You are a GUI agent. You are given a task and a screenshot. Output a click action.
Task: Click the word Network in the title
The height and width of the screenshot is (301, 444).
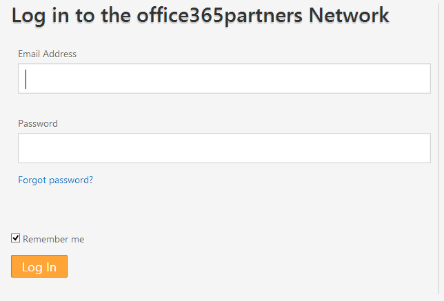349,15
